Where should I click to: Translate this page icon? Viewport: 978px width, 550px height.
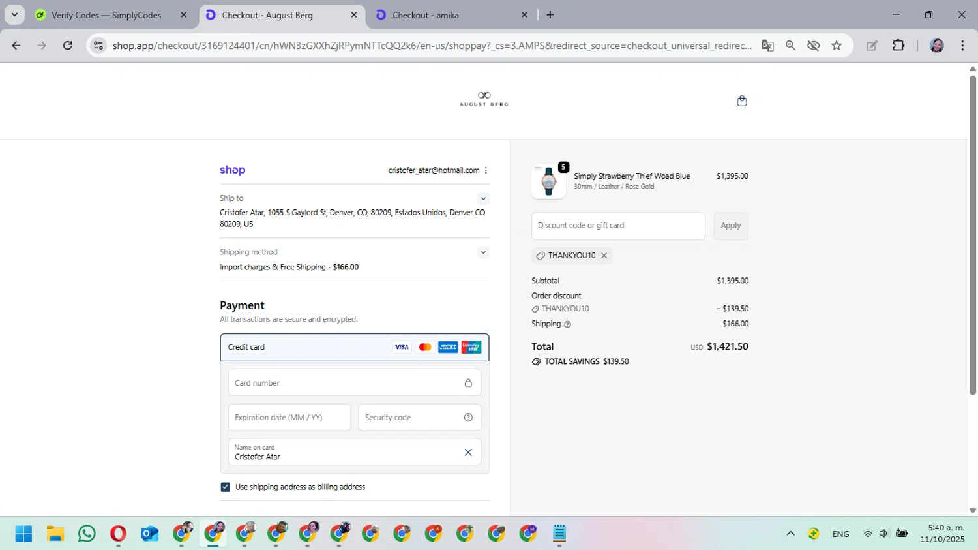click(x=767, y=46)
